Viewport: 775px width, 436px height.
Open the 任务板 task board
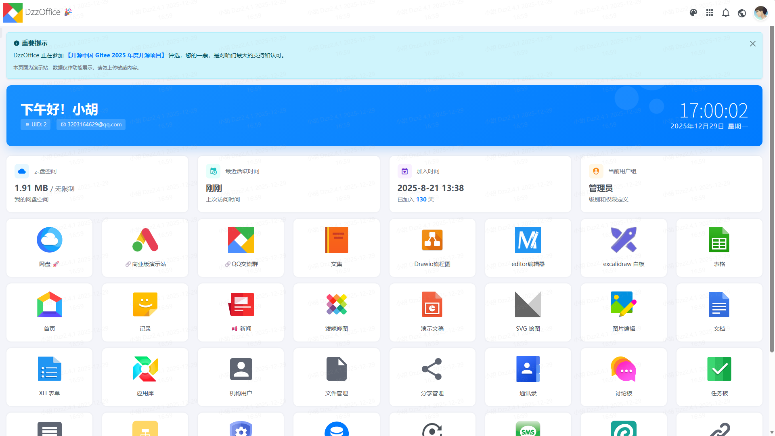(x=719, y=377)
